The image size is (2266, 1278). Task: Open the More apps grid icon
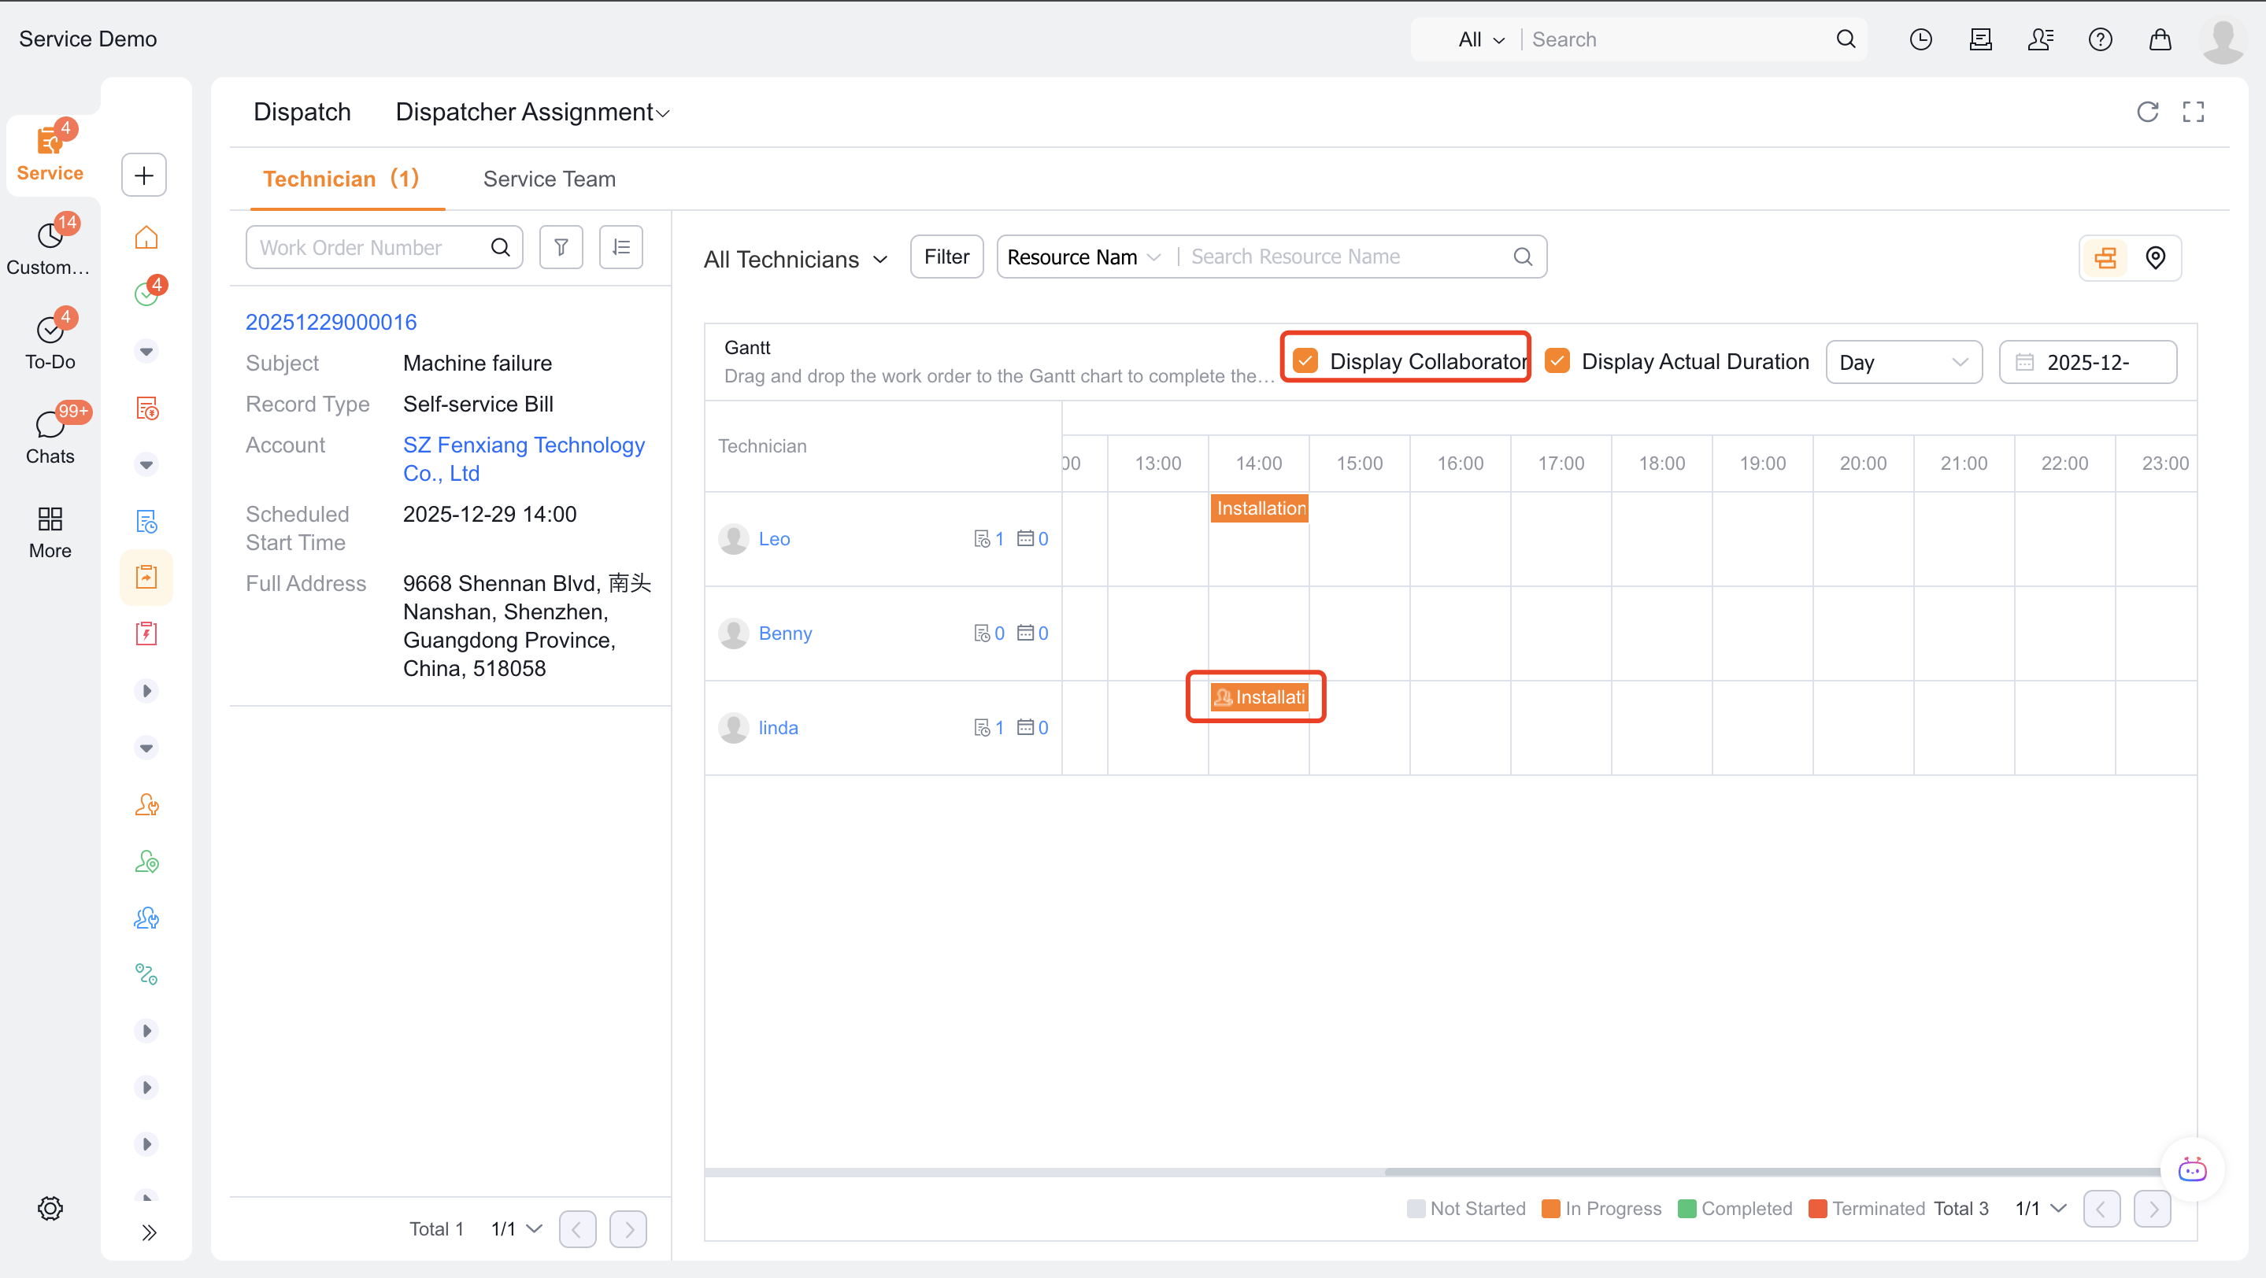[50, 519]
